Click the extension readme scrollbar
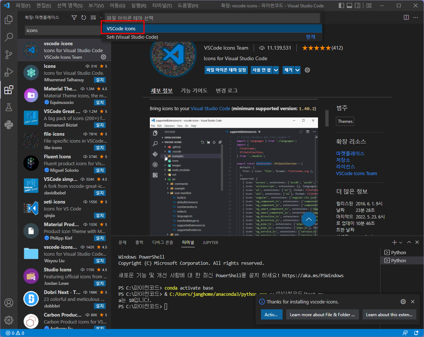This screenshot has width=424, height=337. (327, 118)
